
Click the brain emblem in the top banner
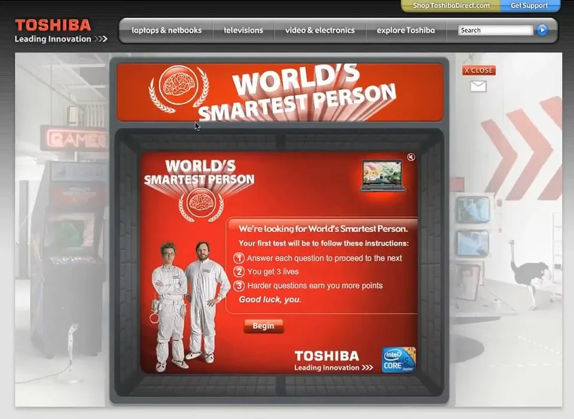(x=179, y=88)
